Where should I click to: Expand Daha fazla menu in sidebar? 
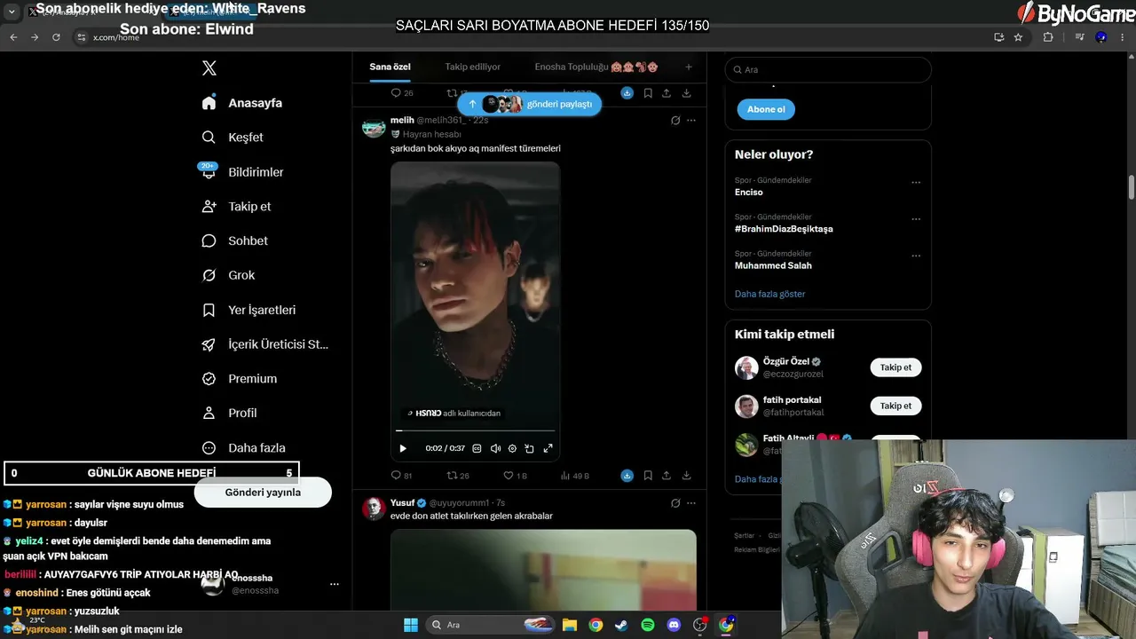click(x=243, y=448)
